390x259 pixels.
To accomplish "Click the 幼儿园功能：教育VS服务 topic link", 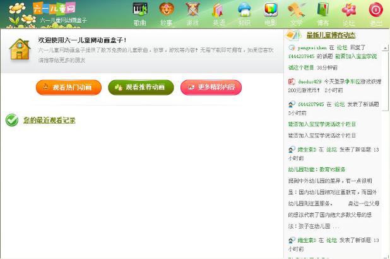I will click(317, 169).
